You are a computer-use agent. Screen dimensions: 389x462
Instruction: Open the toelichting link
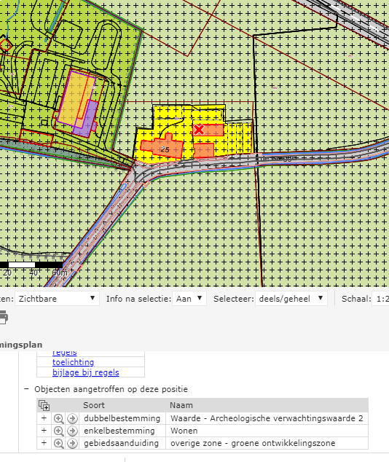74,362
